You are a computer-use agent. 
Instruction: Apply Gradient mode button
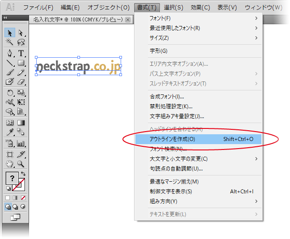tap(15, 198)
